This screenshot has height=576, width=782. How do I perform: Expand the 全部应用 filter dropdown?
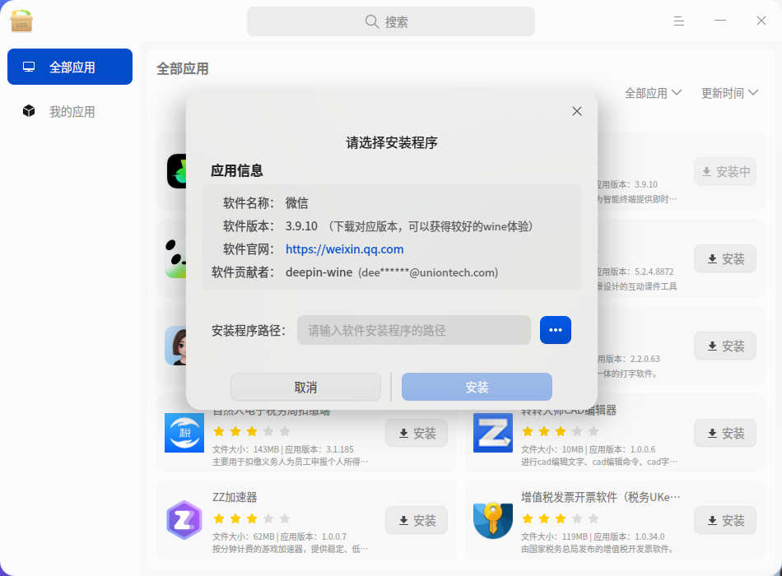click(x=653, y=93)
